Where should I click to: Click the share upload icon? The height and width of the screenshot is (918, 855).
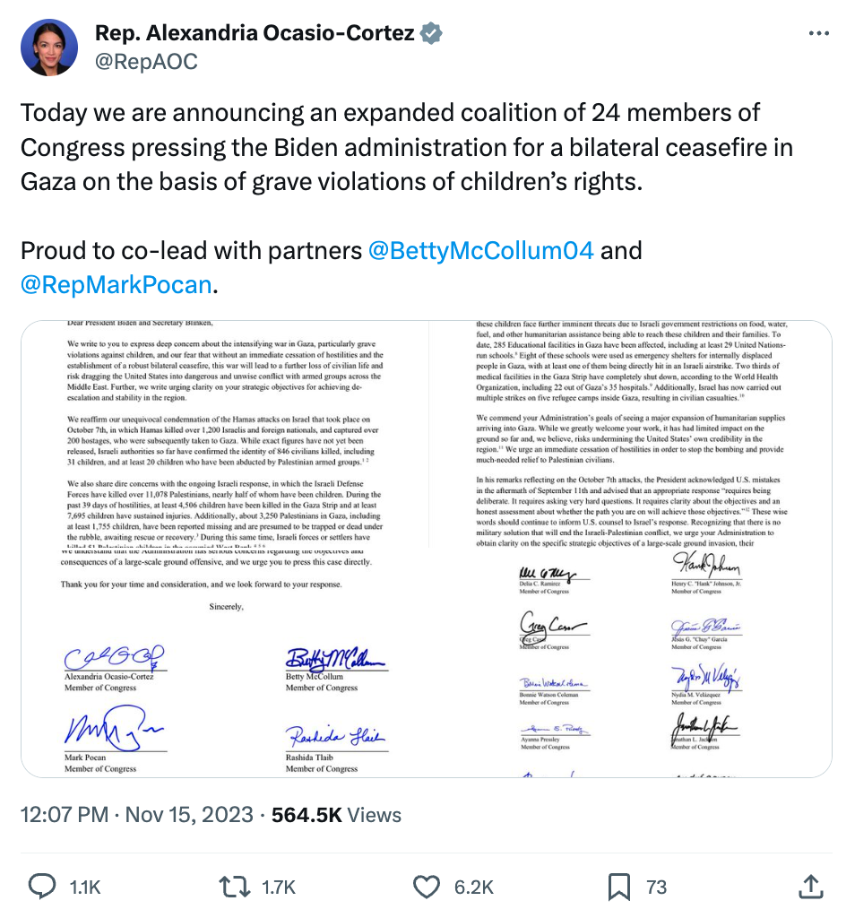pos(811,887)
